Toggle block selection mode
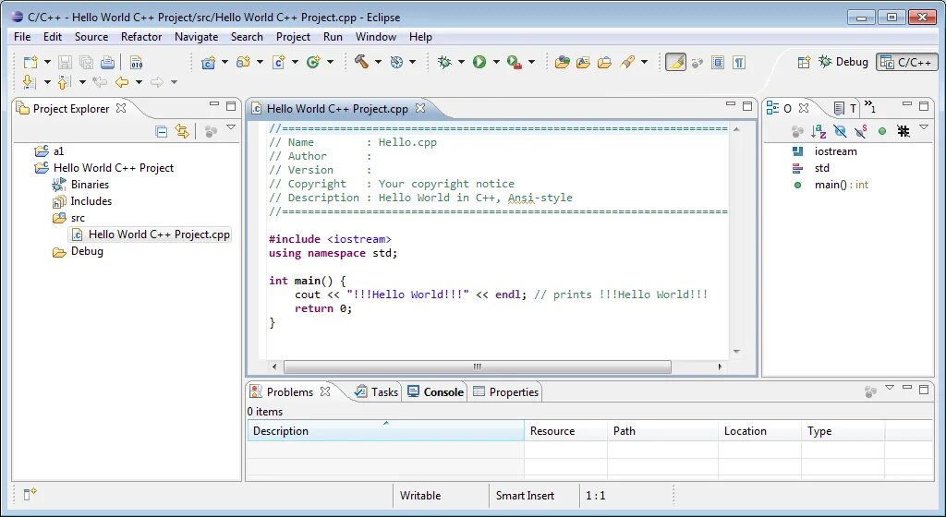 (x=717, y=62)
